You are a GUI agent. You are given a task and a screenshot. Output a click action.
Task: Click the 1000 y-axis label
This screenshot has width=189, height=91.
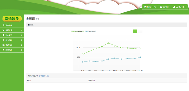pos(78,57)
